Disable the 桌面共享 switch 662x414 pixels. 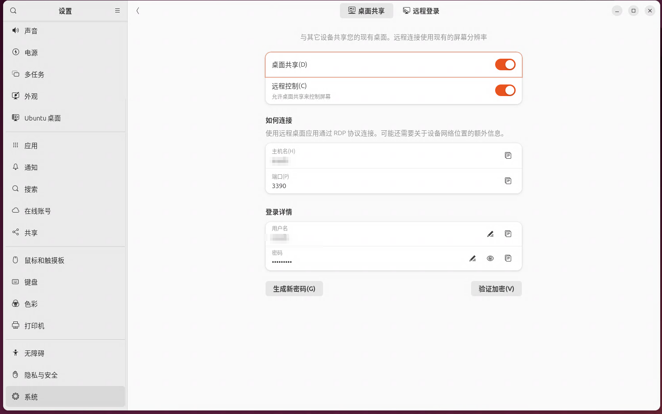[x=505, y=64]
